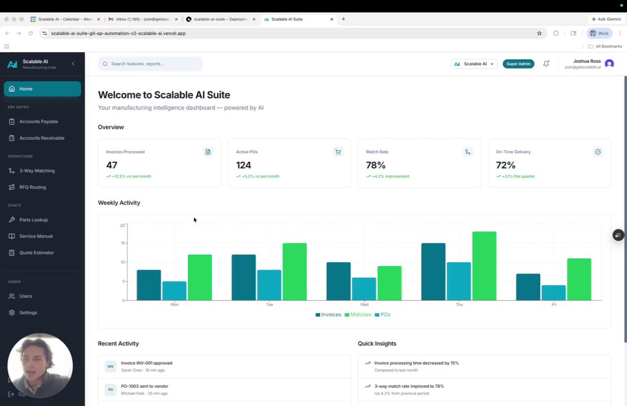Click '3-way match rate improved to 78%' insight

[x=484, y=390]
